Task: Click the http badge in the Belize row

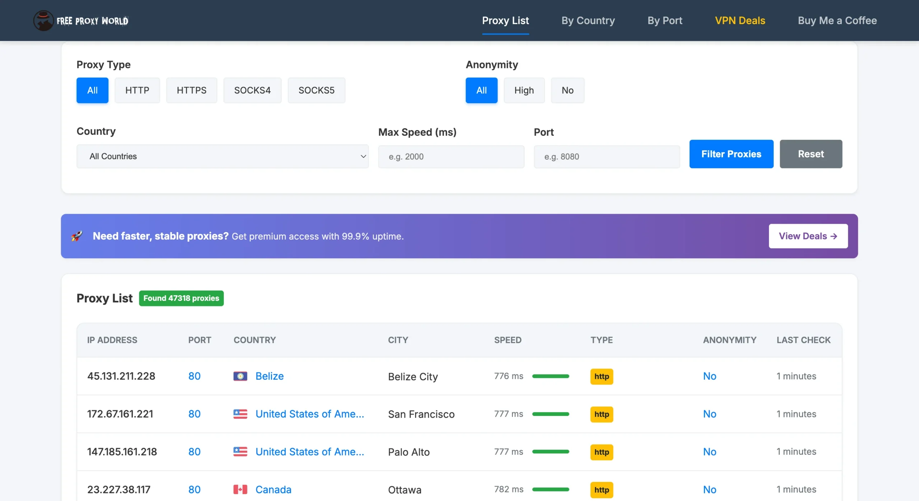Action: pos(602,376)
